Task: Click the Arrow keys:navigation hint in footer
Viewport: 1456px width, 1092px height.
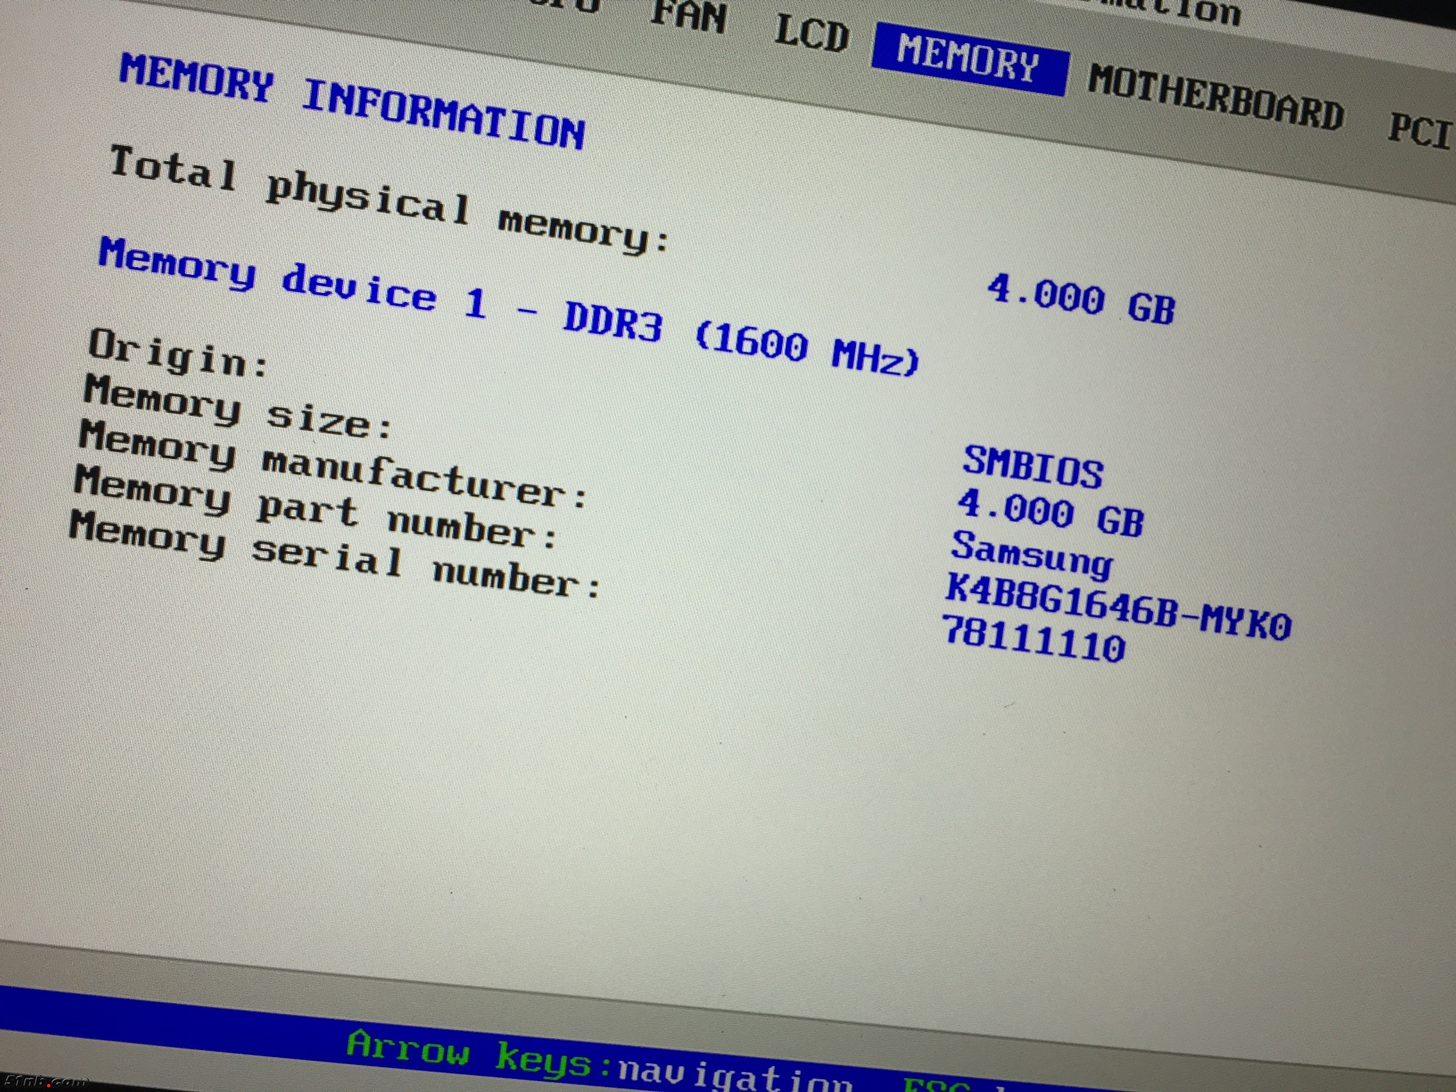Action: pyautogui.click(x=599, y=1061)
